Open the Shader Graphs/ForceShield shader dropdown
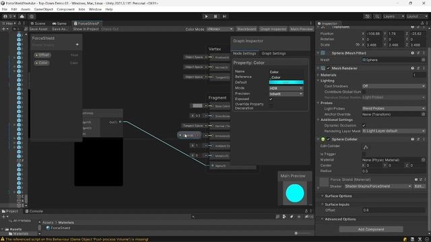This screenshot has height=242, width=431. click(378, 186)
